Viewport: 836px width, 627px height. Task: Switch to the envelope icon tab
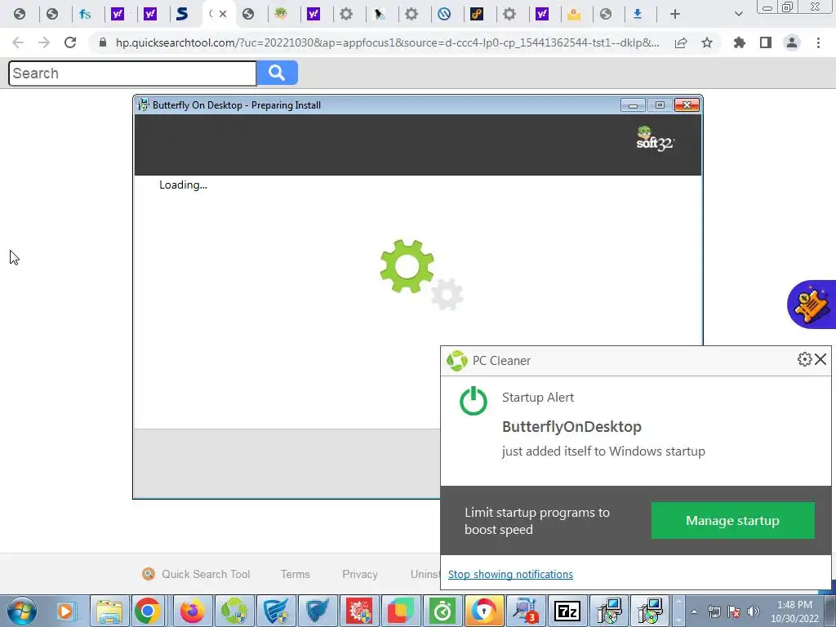[x=574, y=14]
